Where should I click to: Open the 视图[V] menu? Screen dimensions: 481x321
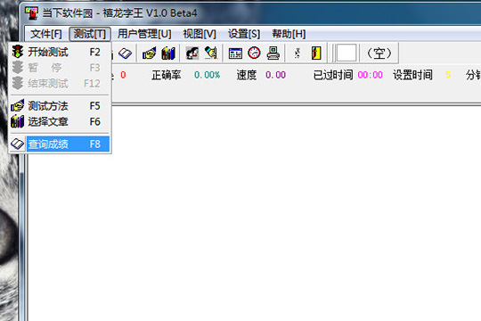click(x=200, y=34)
